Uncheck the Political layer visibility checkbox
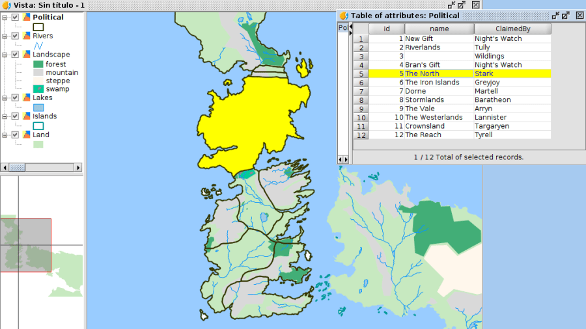This screenshot has width=586, height=329. [x=16, y=18]
